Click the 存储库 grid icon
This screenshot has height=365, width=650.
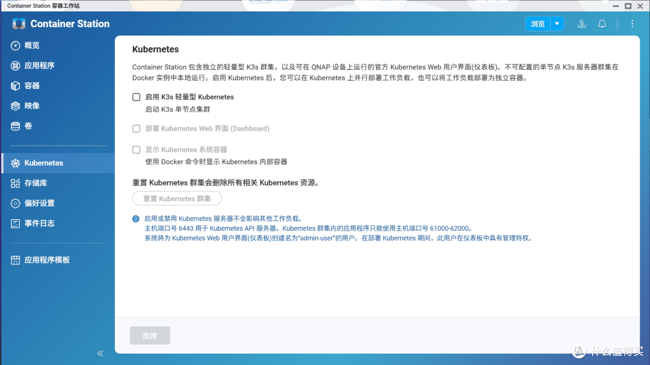pyautogui.click(x=15, y=183)
